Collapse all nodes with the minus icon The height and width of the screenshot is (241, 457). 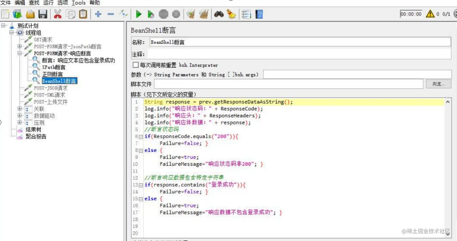(111, 14)
